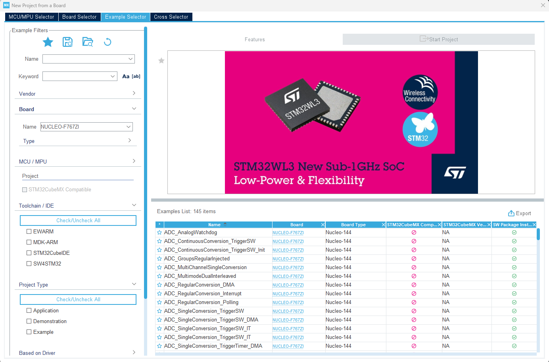Viewport: 549px width, 362px height.
Task: Click the blue favorites star filter icon
Action: point(48,42)
